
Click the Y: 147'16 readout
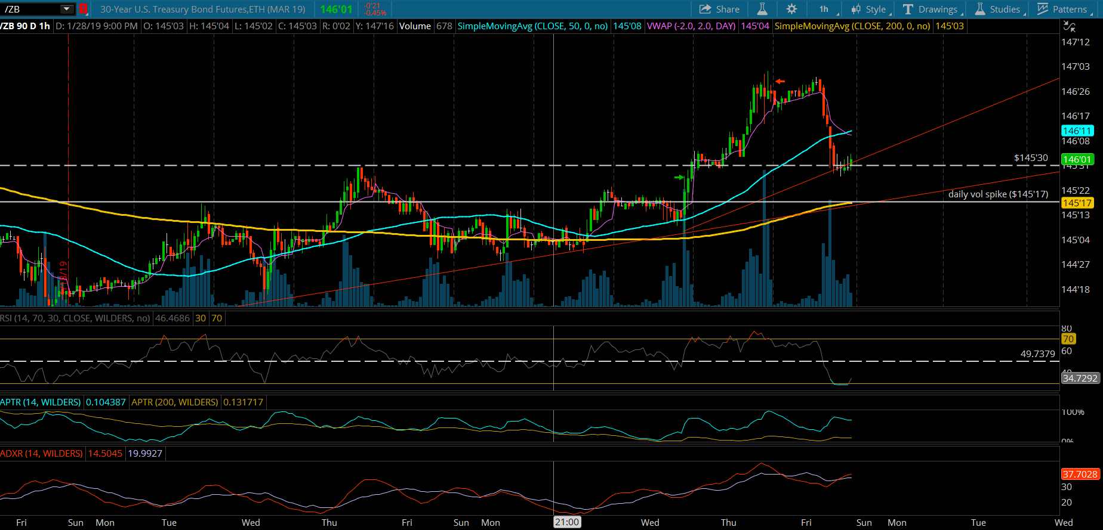374,26
